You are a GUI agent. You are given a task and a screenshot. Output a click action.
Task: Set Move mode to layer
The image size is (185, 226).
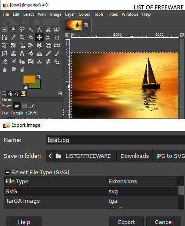(17, 106)
